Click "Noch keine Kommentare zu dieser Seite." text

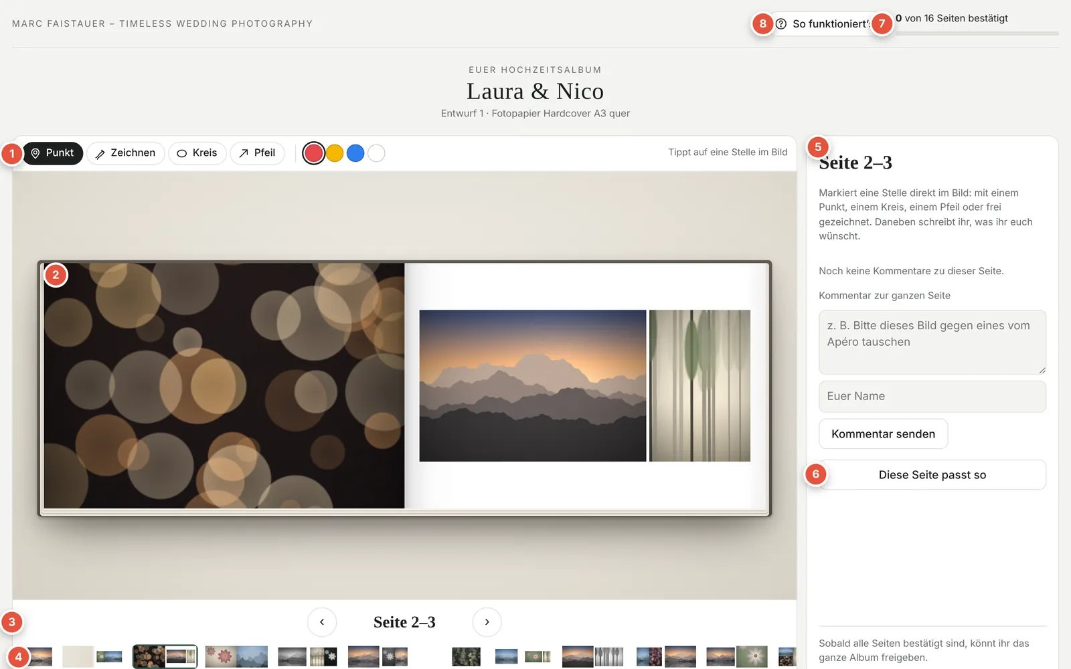[911, 271]
